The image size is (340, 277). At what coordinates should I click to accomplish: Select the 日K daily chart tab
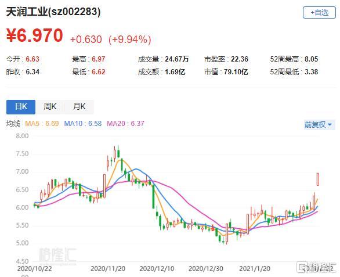[21, 107]
